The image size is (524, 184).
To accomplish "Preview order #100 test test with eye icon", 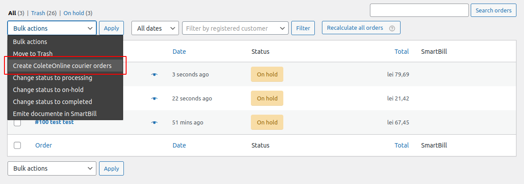I will coord(154,122).
